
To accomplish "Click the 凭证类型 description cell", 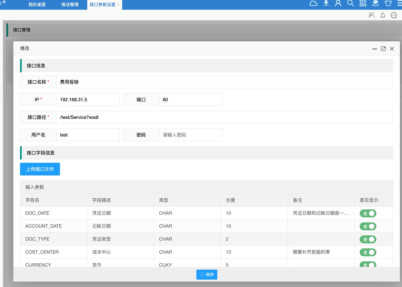I will click(120, 239).
